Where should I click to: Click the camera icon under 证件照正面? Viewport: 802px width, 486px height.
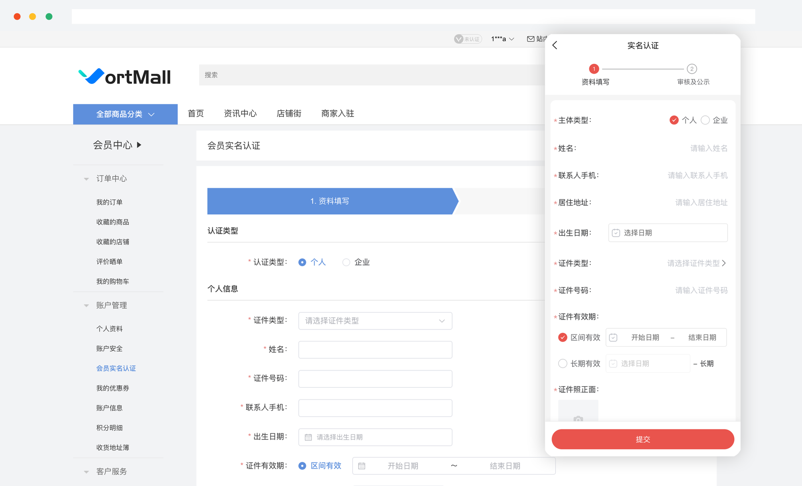578,418
